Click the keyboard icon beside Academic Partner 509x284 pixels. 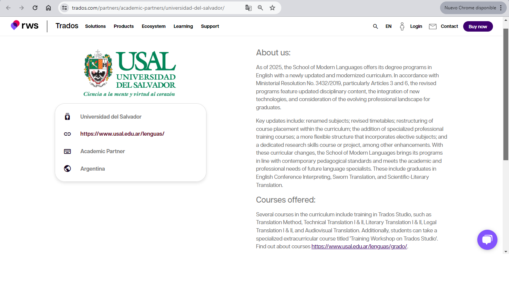pos(67,151)
